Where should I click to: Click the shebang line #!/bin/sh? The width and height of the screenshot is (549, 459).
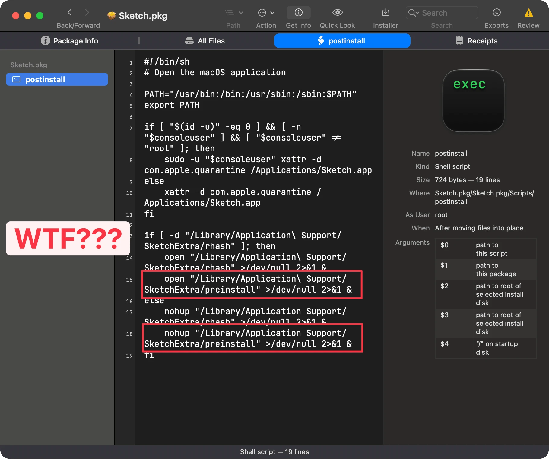[167, 62]
